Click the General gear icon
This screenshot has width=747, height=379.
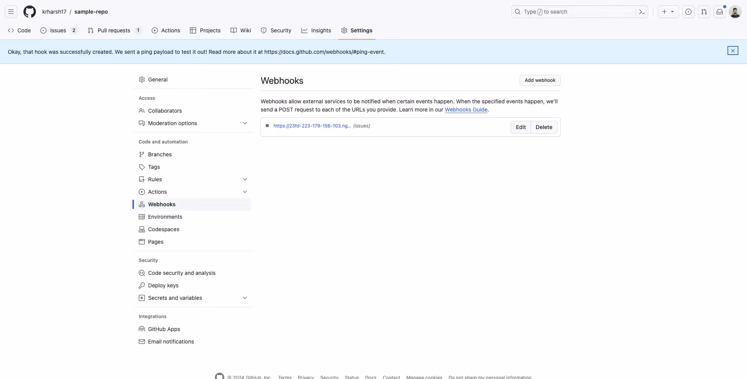pyautogui.click(x=142, y=80)
